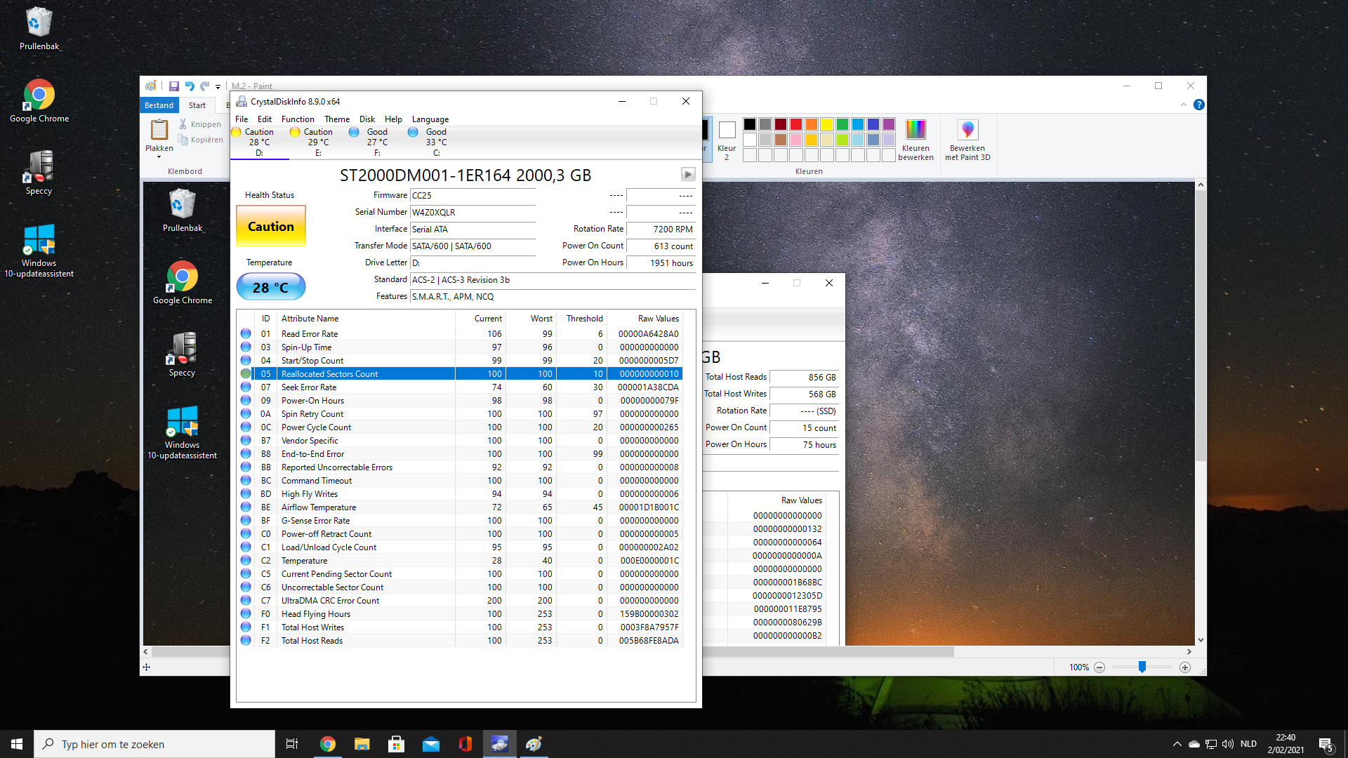The height and width of the screenshot is (758, 1348).
Task: Collapse the Paint ribbon with the chevron
Action: click(x=1184, y=105)
